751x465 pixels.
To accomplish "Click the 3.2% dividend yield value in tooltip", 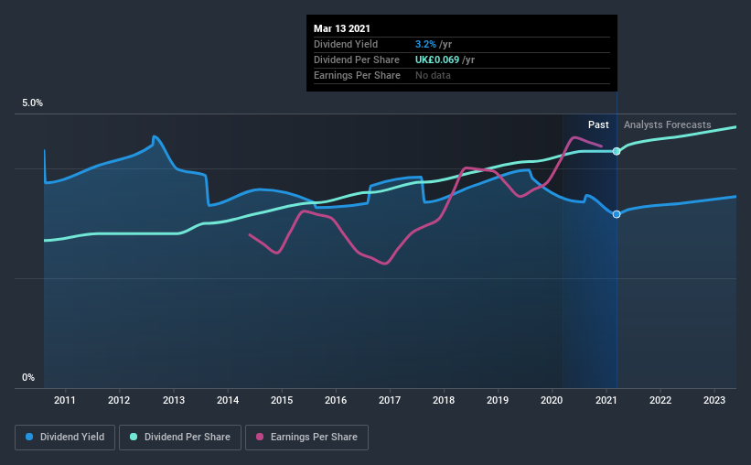I will (x=425, y=44).
